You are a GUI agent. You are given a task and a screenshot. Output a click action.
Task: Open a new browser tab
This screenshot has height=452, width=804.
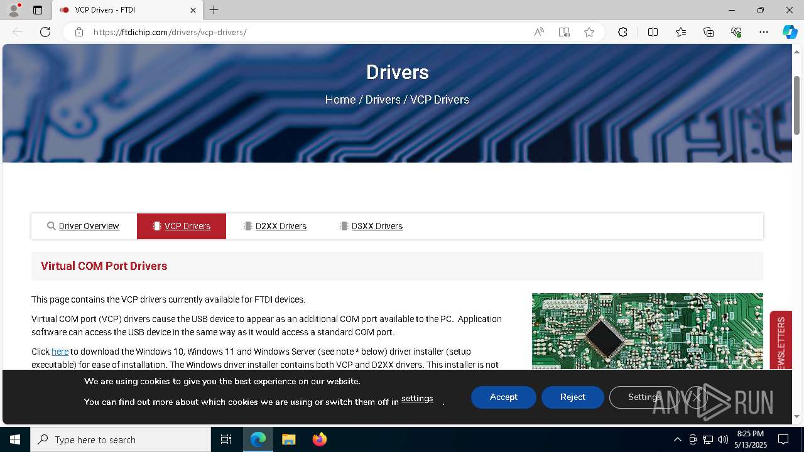[214, 10]
